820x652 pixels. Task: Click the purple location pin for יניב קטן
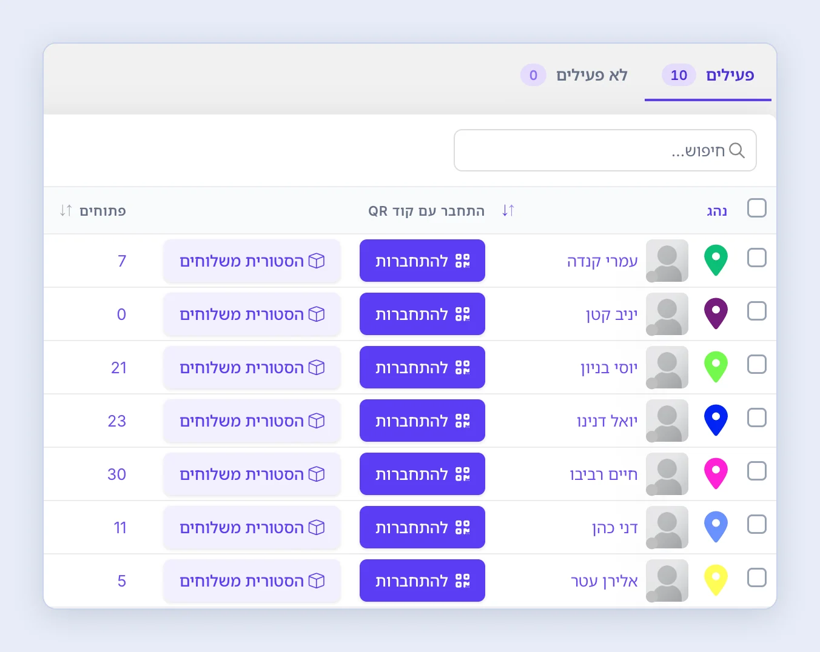[716, 313]
